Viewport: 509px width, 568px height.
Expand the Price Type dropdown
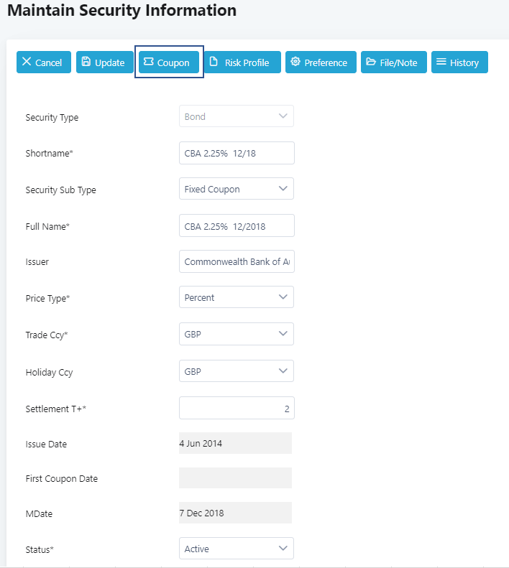point(236,297)
